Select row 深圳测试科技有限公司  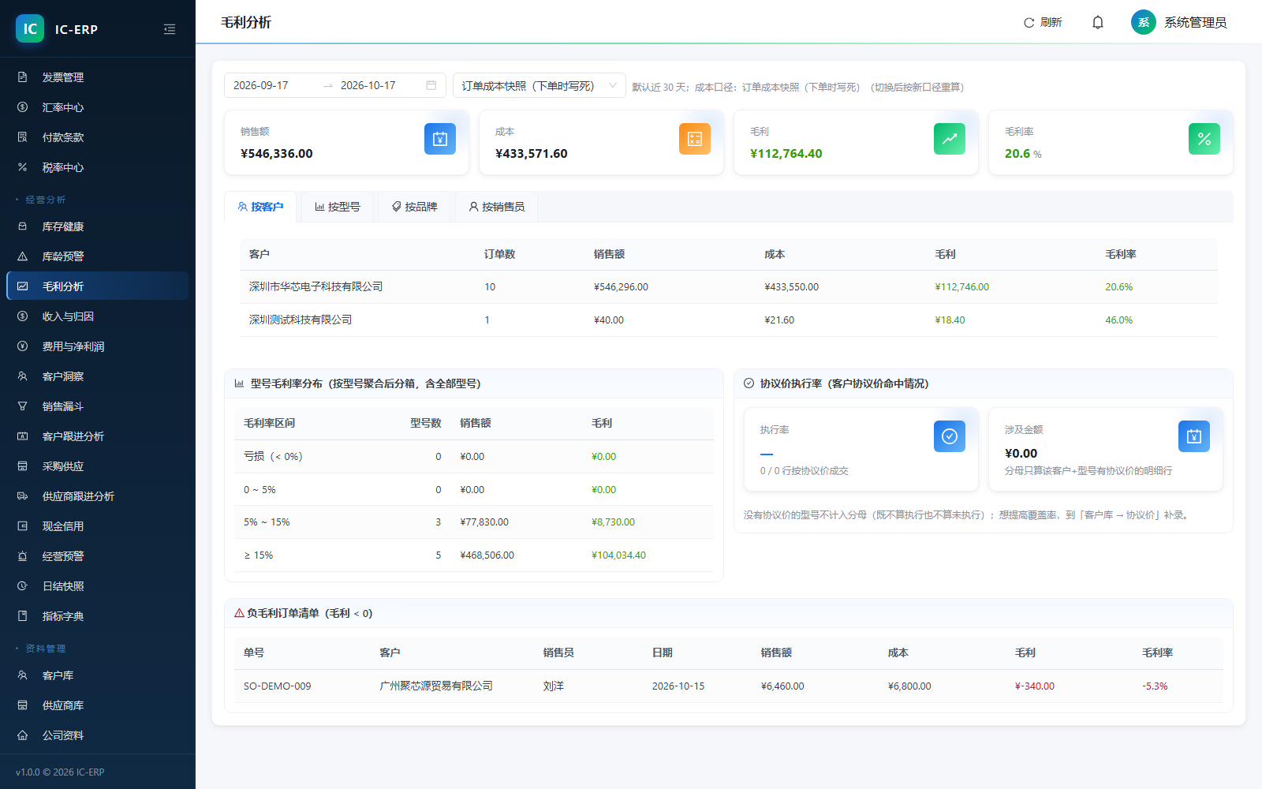point(729,320)
